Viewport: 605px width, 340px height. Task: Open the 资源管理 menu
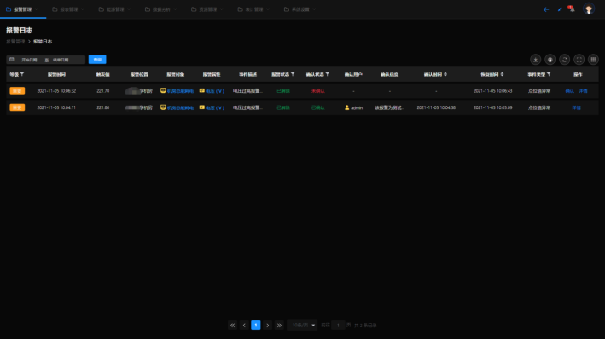207,9
